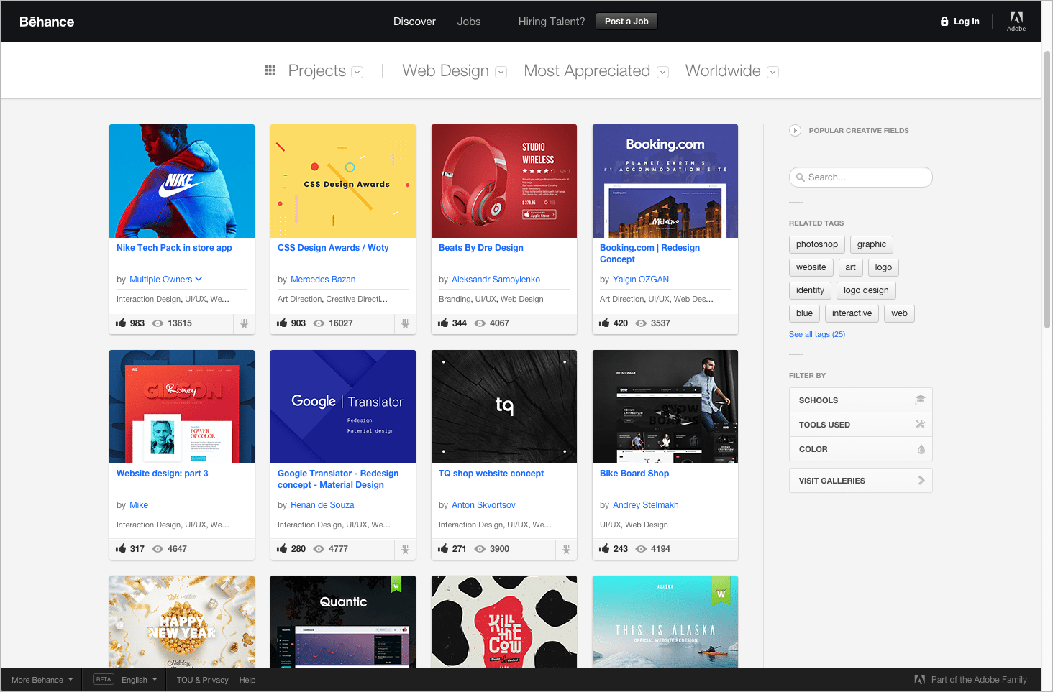Open the Jobs menu

pos(468,21)
